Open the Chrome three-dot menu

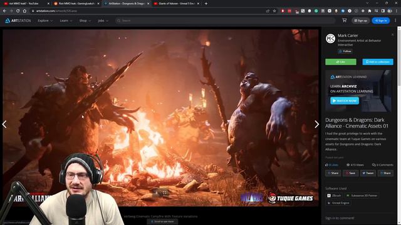397,11
